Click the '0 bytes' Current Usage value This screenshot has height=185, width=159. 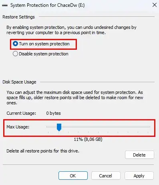53,113
